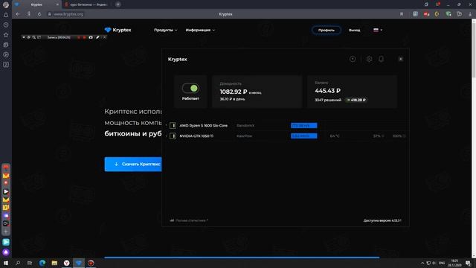Click the AMD Ryzen hashrate blue bar
This screenshot has width=476, height=268.
[304, 126]
